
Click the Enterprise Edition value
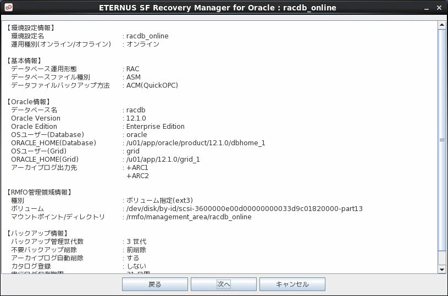coord(156,127)
